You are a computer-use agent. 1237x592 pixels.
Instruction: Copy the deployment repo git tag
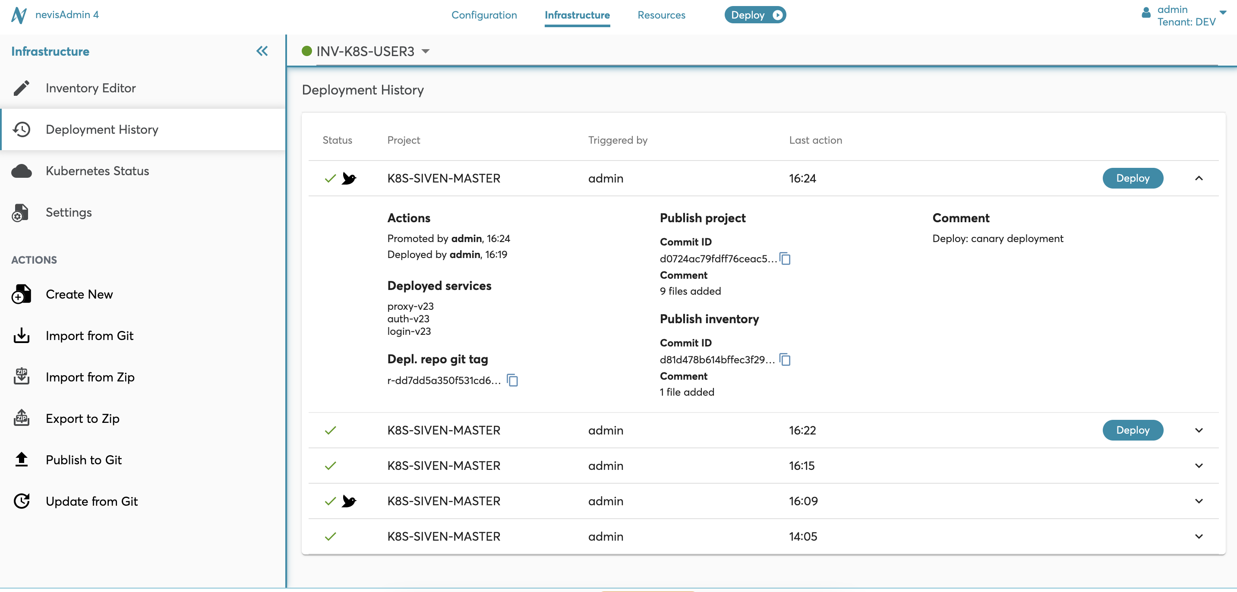[512, 380]
